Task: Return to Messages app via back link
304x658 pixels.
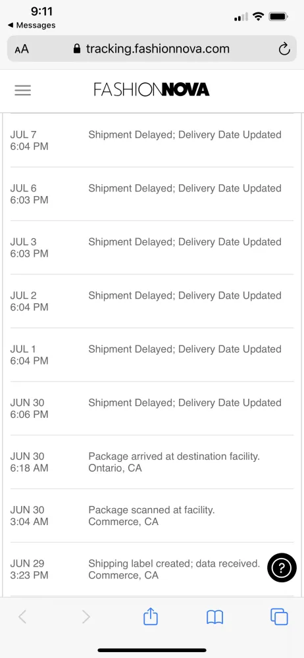Action: pyautogui.click(x=32, y=25)
